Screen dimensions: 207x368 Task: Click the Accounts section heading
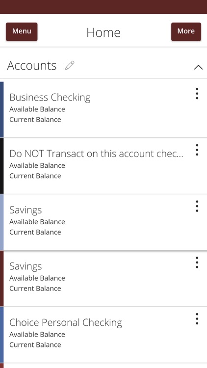click(x=32, y=65)
